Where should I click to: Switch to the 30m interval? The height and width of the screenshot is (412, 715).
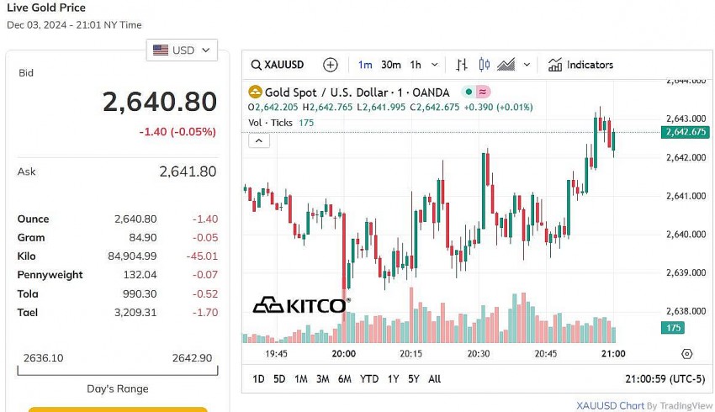(390, 65)
